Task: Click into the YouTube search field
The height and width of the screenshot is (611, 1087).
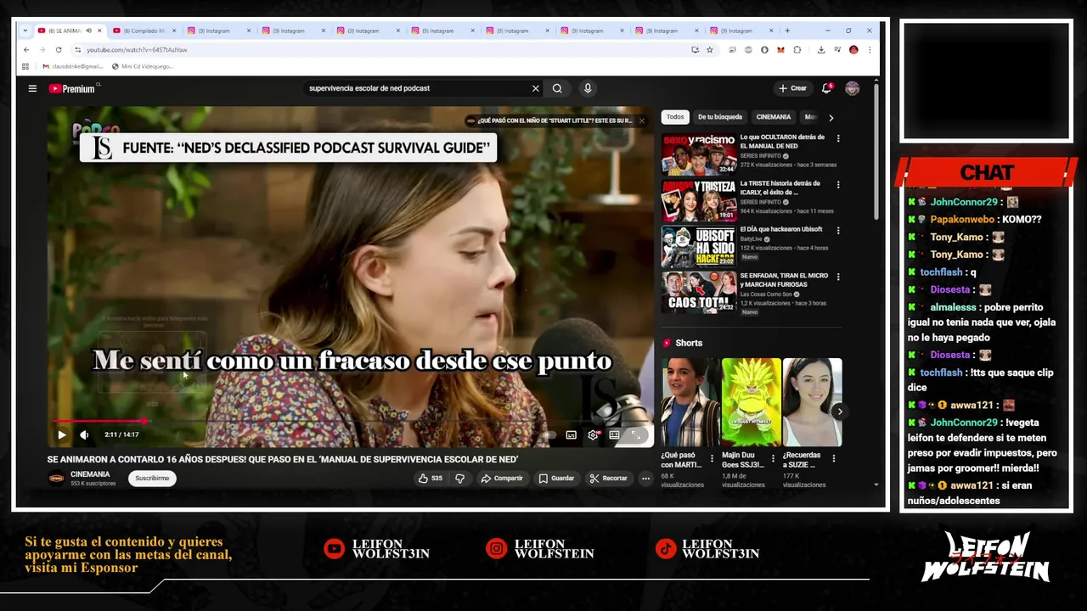Action: click(x=416, y=88)
